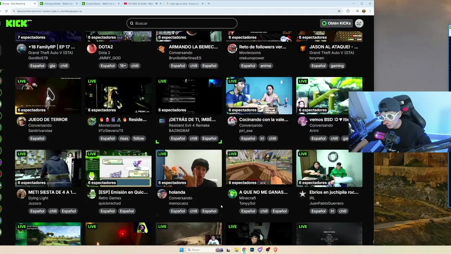
Task: Open the Minecraft category under TonySol
Action: click(247, 198)
